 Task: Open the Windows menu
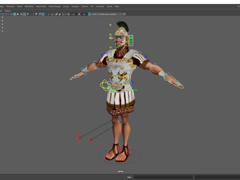[x=10, y=6]
